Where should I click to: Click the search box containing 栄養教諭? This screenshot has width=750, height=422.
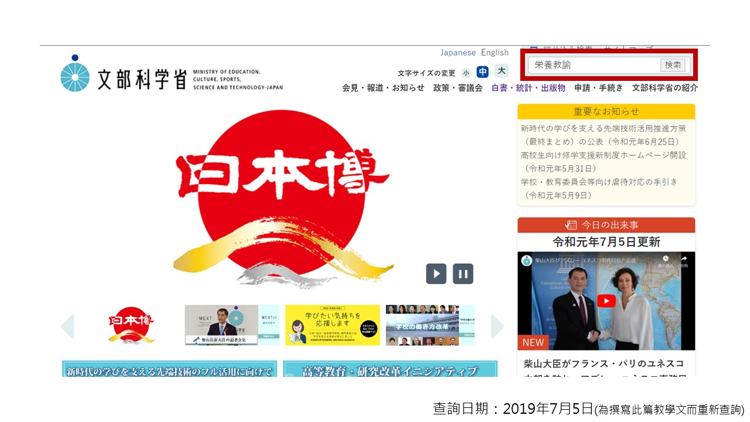594,65
